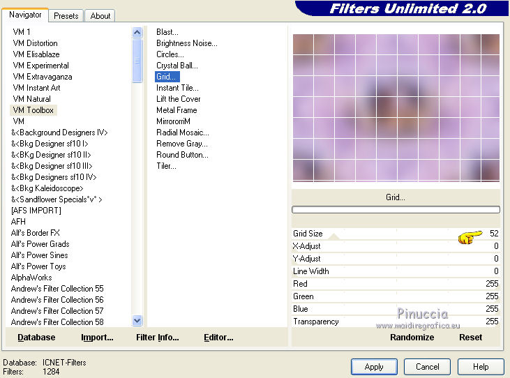
Task: Click the Red value slider
Action: tap(396, 284)
